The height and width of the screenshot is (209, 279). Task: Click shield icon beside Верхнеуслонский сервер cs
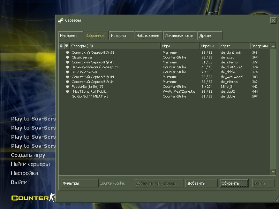(67, 67)
